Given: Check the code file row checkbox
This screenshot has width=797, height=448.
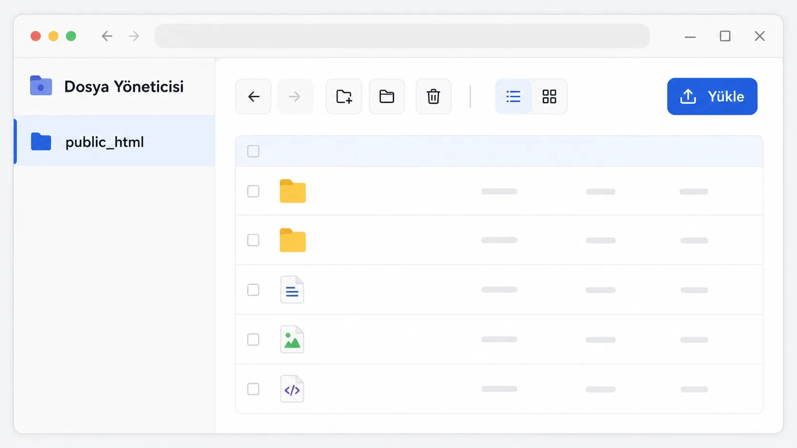Looking at the screenshot, I should pos(253,389).
